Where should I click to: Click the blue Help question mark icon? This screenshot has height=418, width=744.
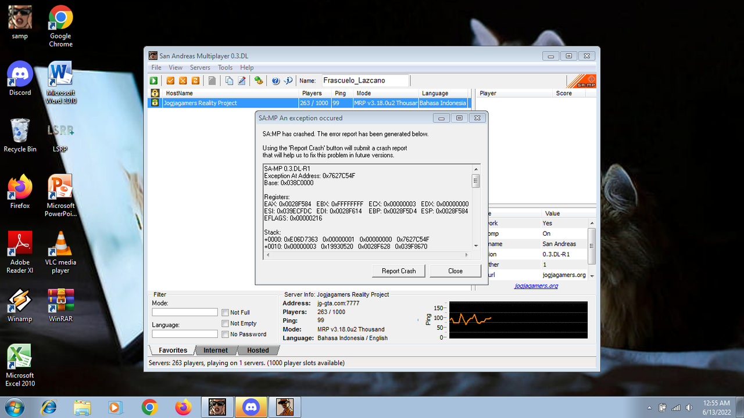tap(276, 81)
